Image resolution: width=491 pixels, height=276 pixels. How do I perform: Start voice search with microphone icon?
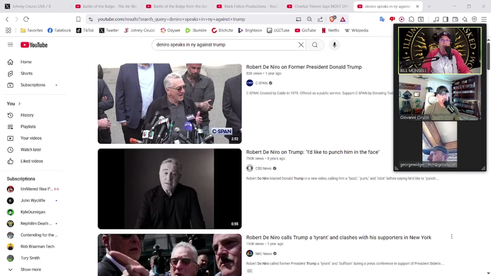(x=334, y=45)
